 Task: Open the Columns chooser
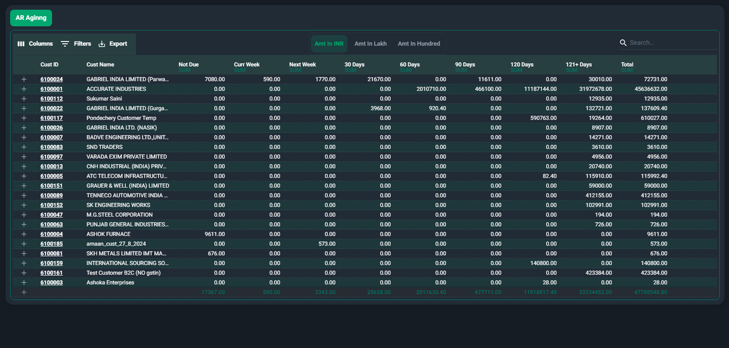(x=35, y=44)
